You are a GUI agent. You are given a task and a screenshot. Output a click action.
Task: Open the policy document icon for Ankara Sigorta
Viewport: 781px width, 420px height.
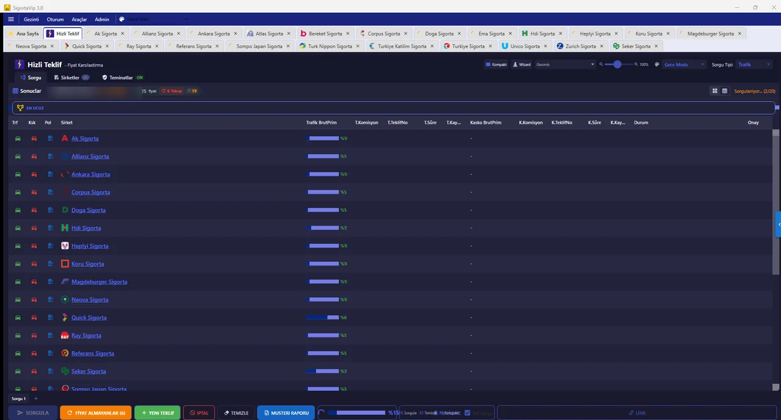(x=51, y=175)
